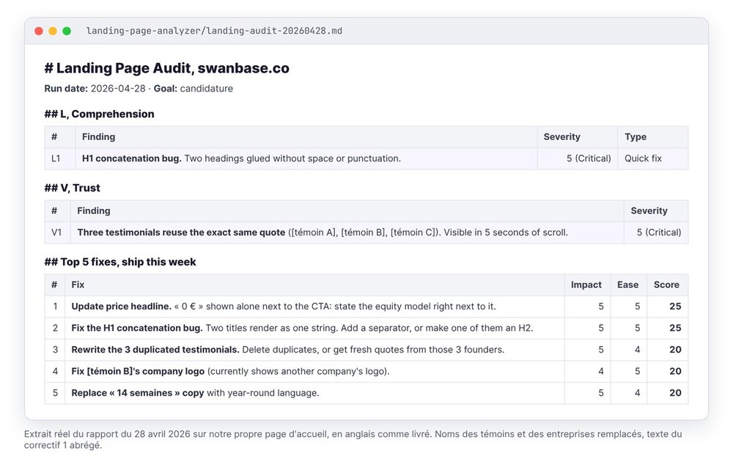Screen dimensions: 733x456
Task: Click the caption starting "Extrait réel du rapport"
Action: (x=353, y=440)
